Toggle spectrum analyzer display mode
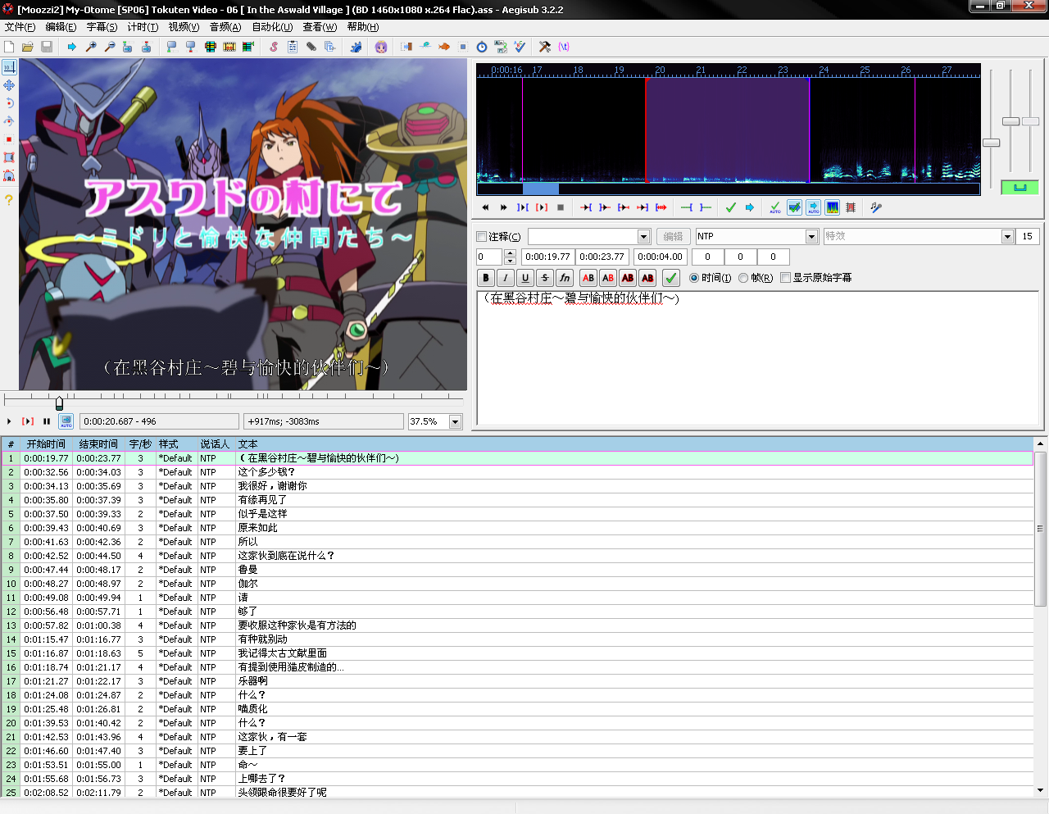The height and width of the screenshot is (814, 1049). pyautogui.click(x=832, y=207)
